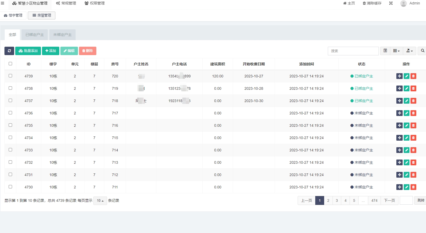The image size is (426, 233).
Task: Select the checkbox for row ID 4738
Action: (x=10, y=88)
